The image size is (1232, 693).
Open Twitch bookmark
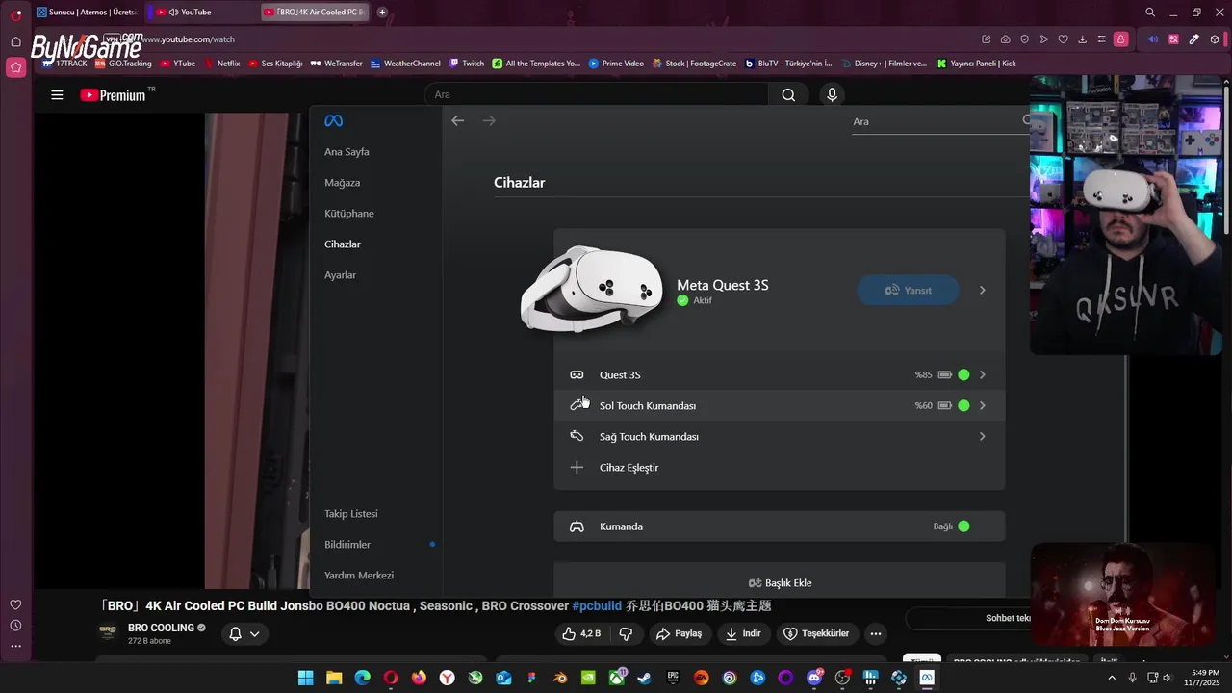[x=467, y=64]
